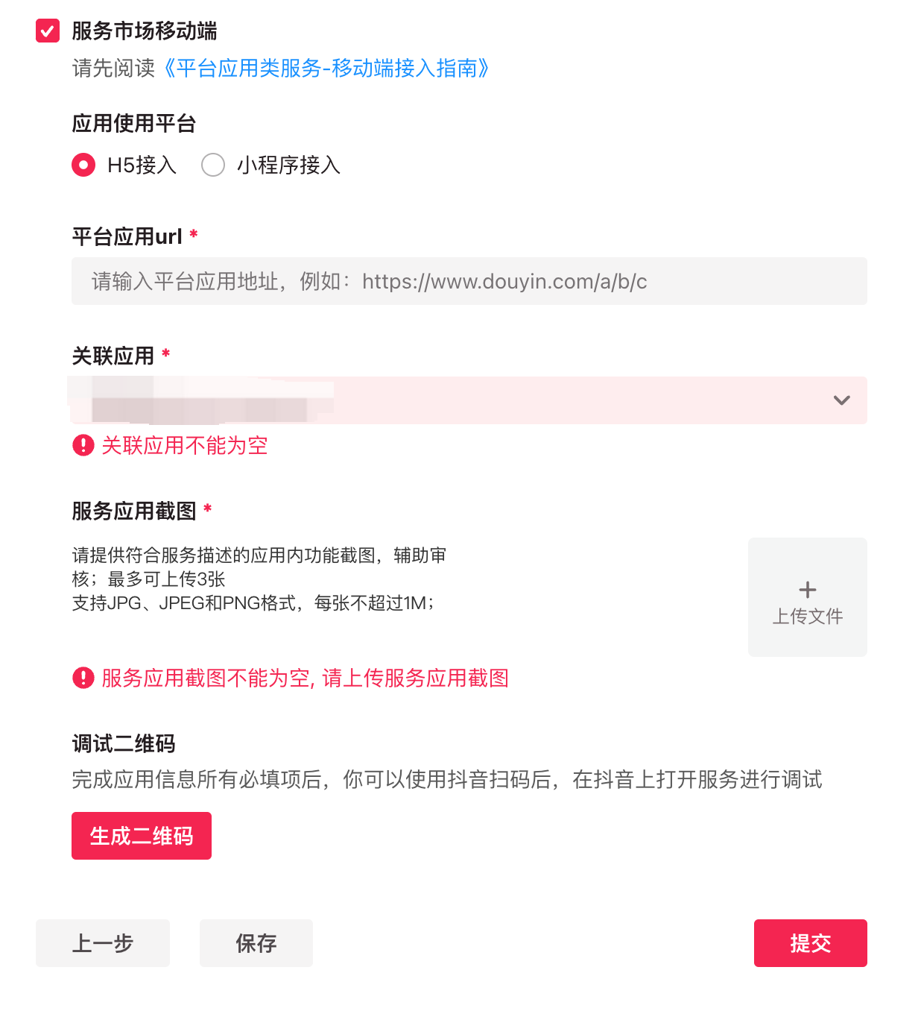
Task: Click the 上传文件 text in upload box
Action: pyautogui.click(x=807, y=617)
